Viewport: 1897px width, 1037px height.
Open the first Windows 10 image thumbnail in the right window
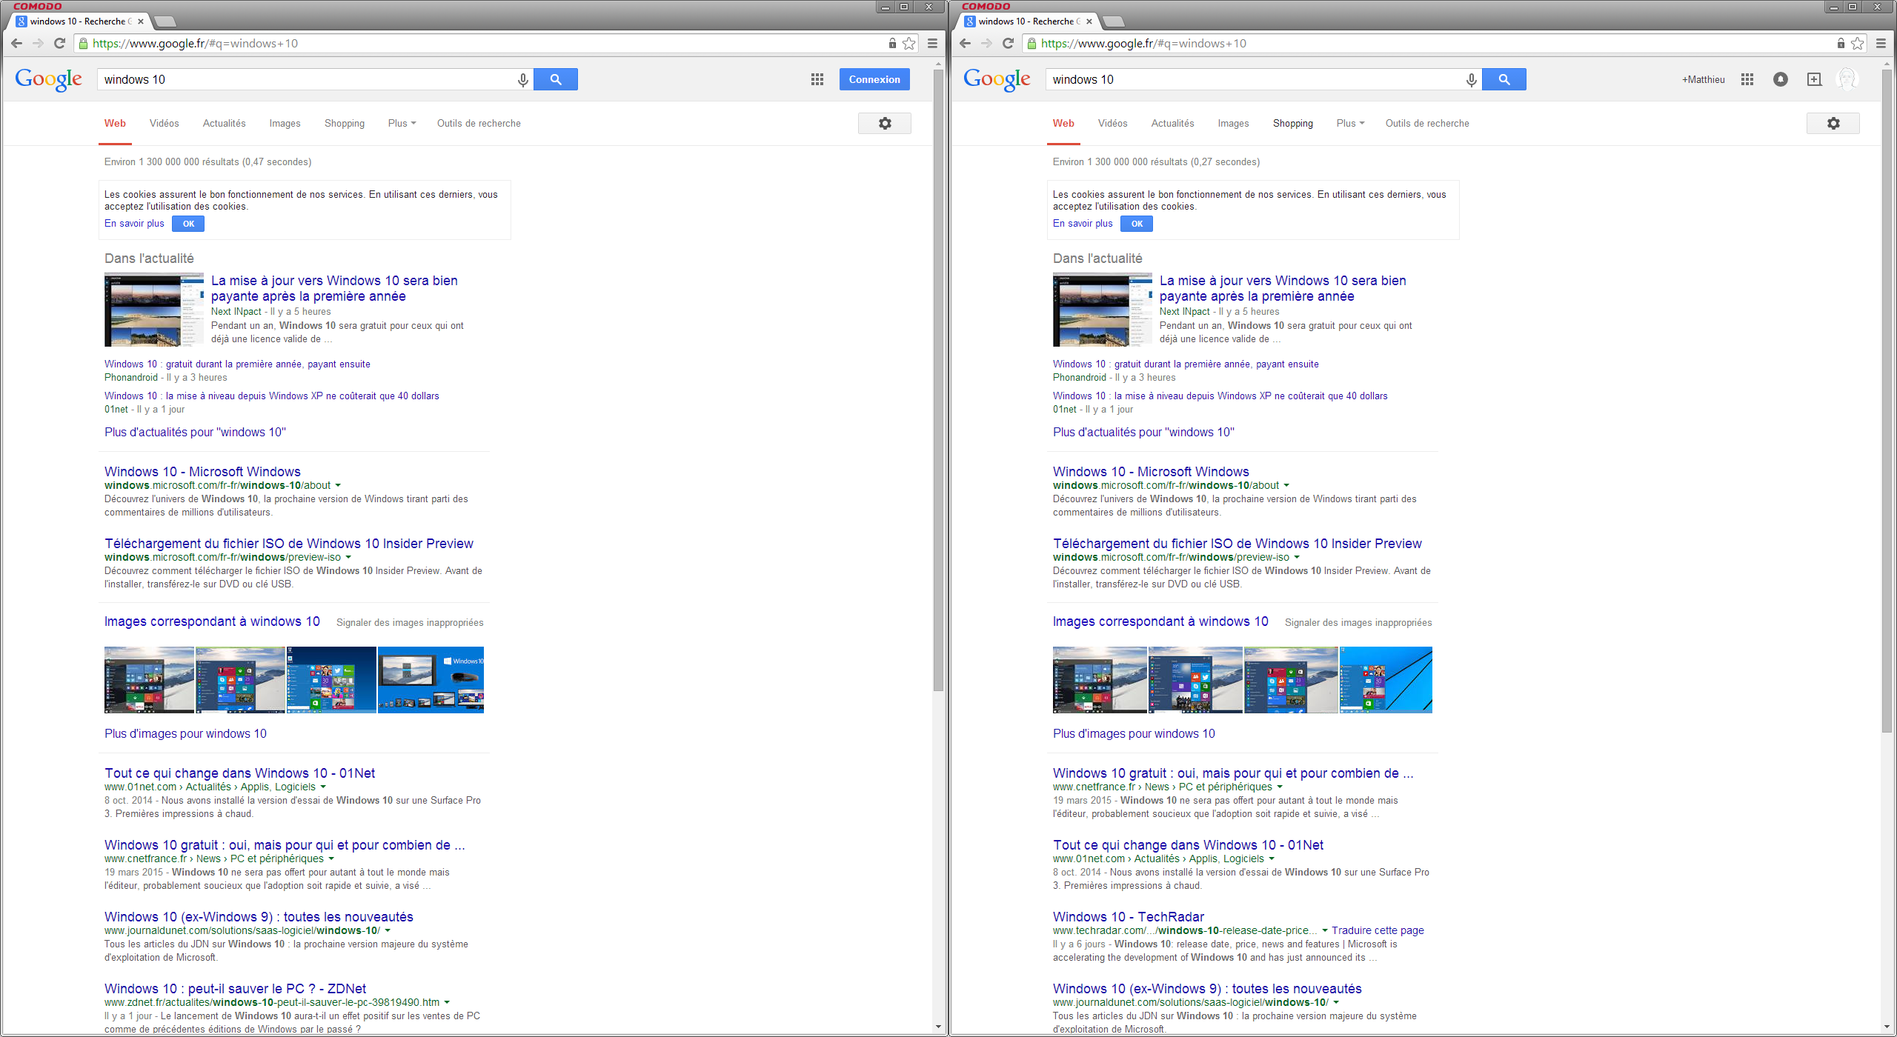[1100, 680]
